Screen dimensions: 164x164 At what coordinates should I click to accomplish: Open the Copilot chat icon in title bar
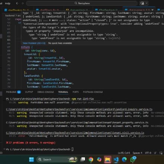click(142, 3)
